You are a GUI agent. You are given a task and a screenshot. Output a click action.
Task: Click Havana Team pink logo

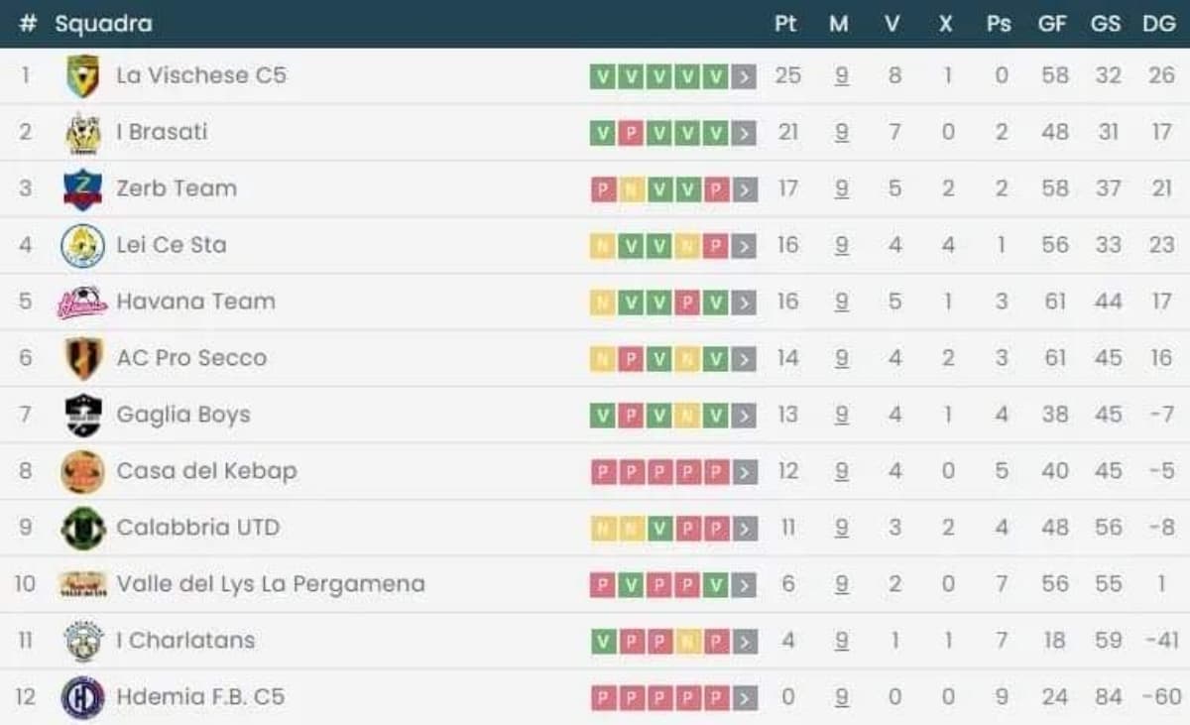point(82,302)
